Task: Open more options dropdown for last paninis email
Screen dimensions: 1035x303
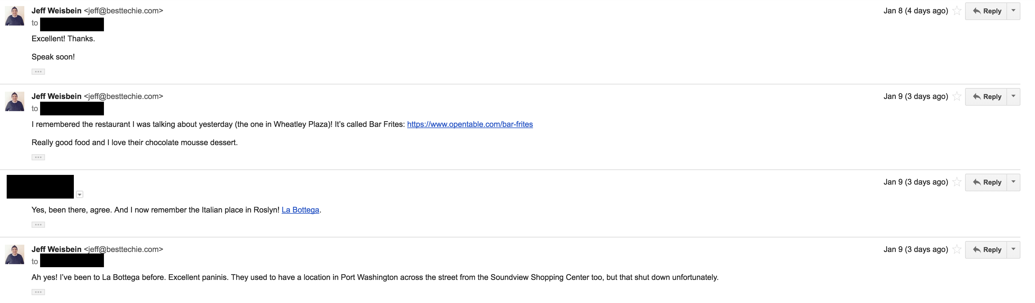Action: 1013,250
